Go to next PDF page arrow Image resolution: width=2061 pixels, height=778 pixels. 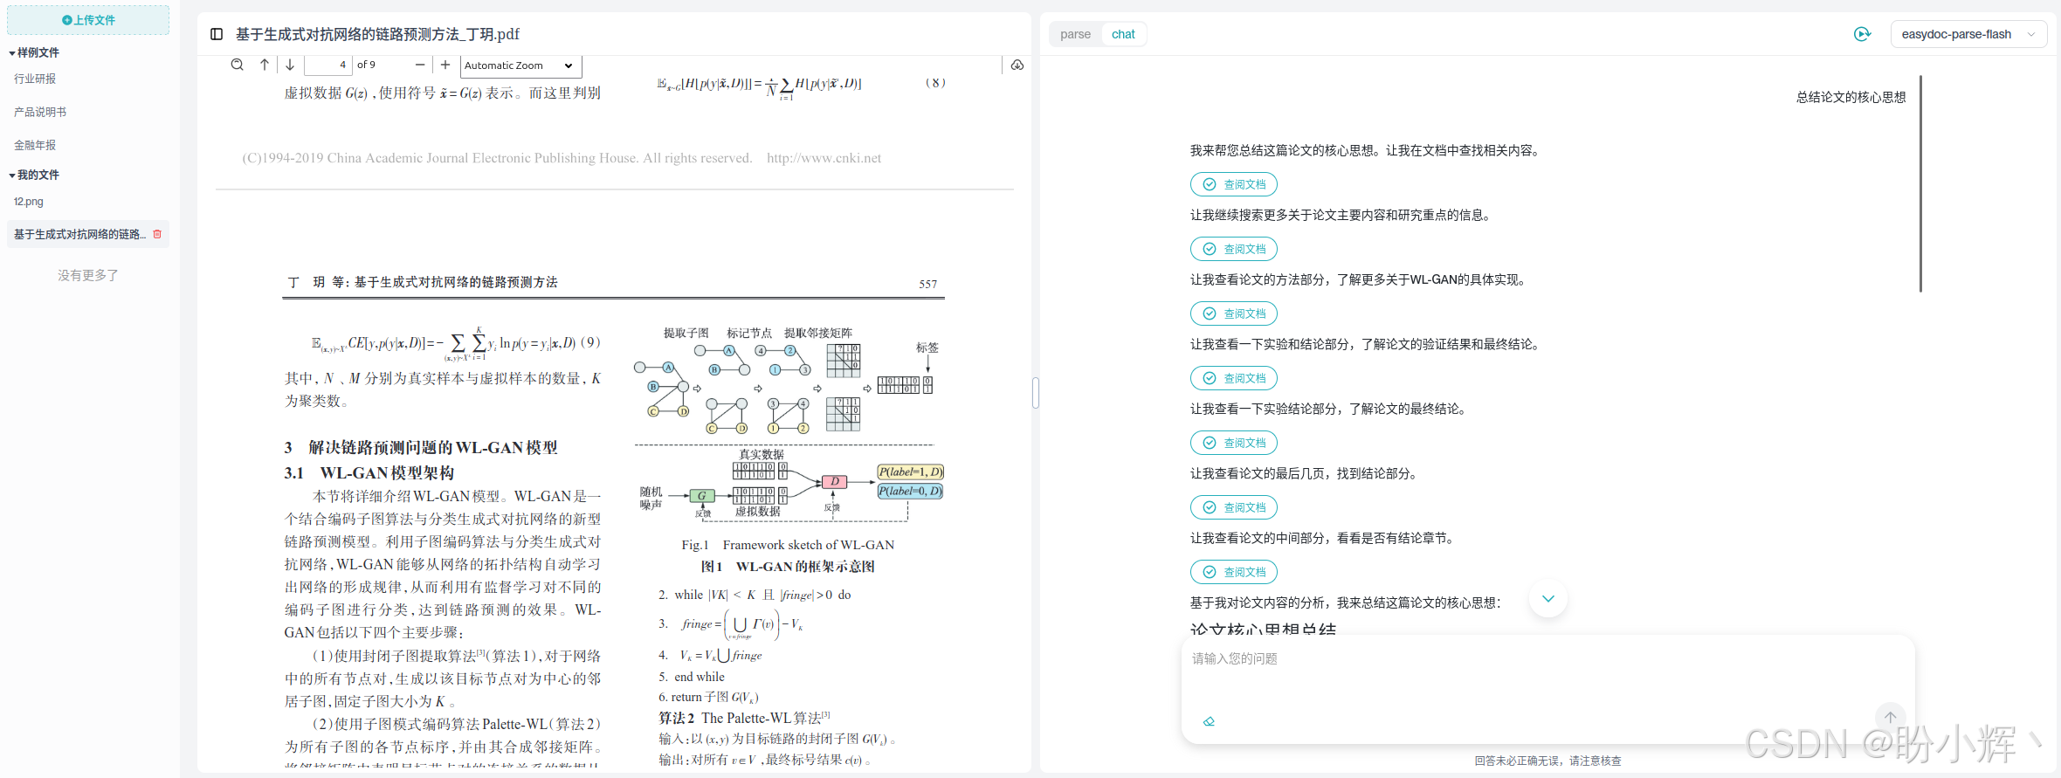pyautogui.click(x=290, y=65)
